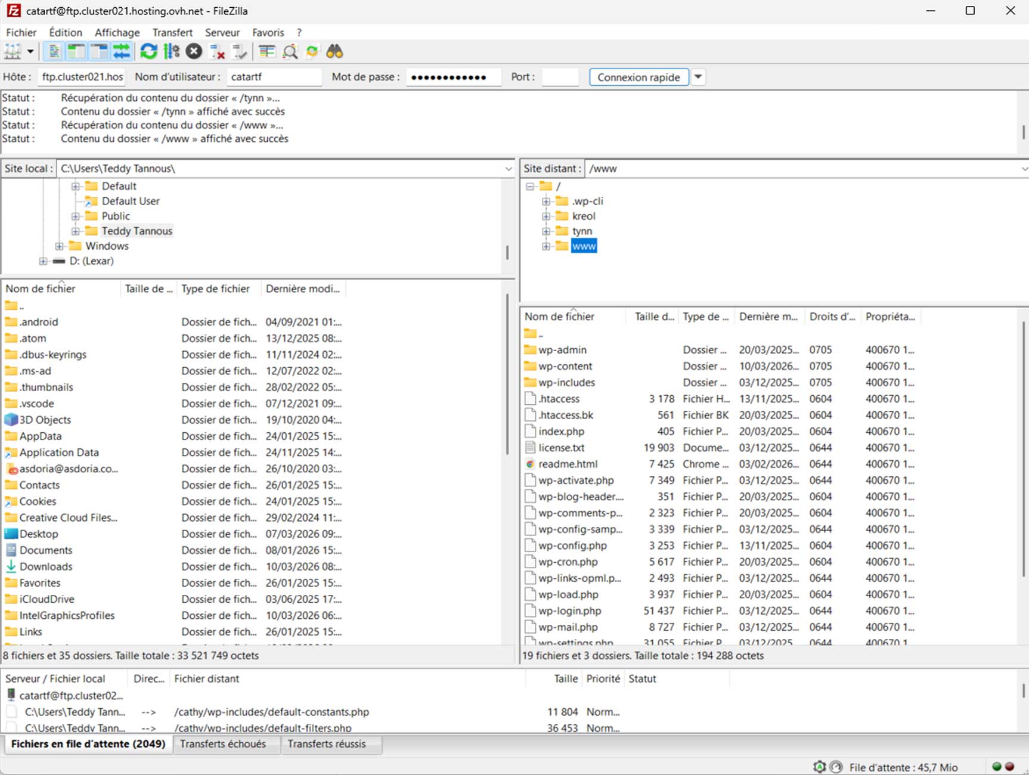1029x775 pixels.
Task: Toggle the local directory tree view
Action: pyautogui.click(x=76, y=52)
